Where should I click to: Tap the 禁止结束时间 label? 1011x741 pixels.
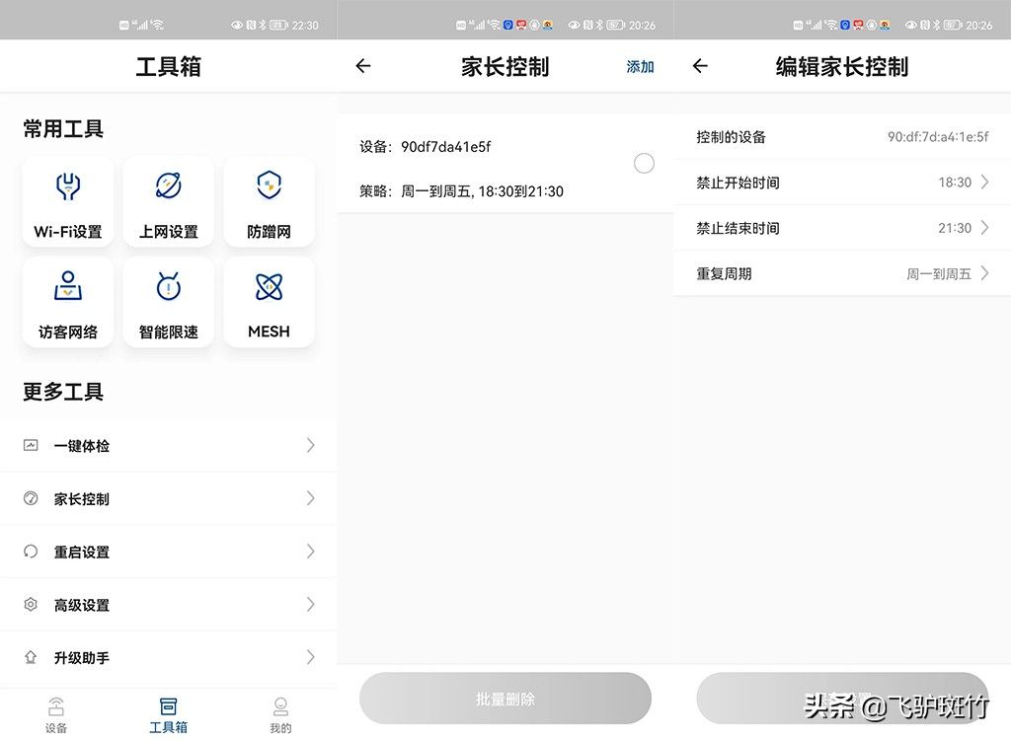738,228
